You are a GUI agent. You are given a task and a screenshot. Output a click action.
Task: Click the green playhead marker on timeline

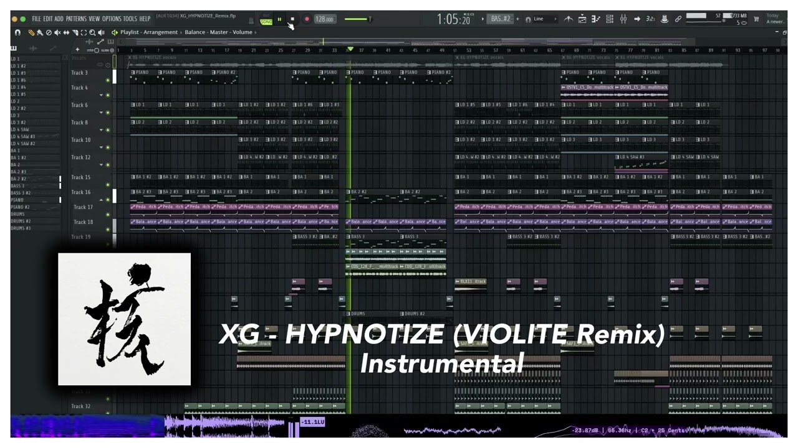click(x=350, y=49)
